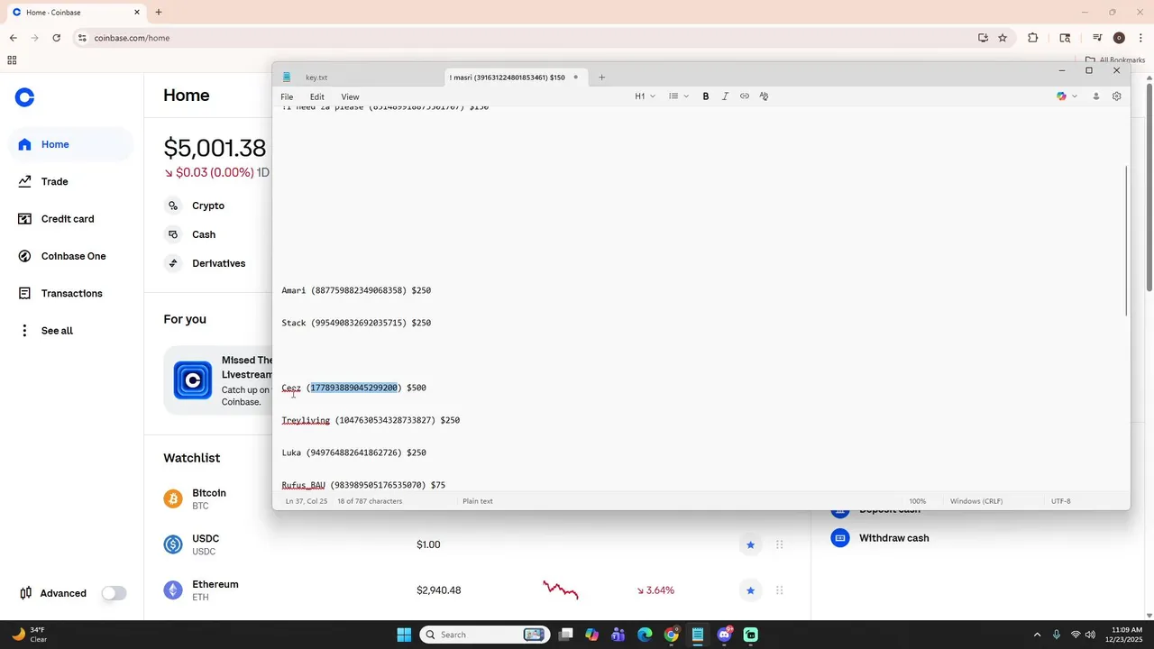The width and height of the screenshot is (1154, 649).
Task: Click the Notepad vertical scrollbar thumb
Action: point(1126,241)
